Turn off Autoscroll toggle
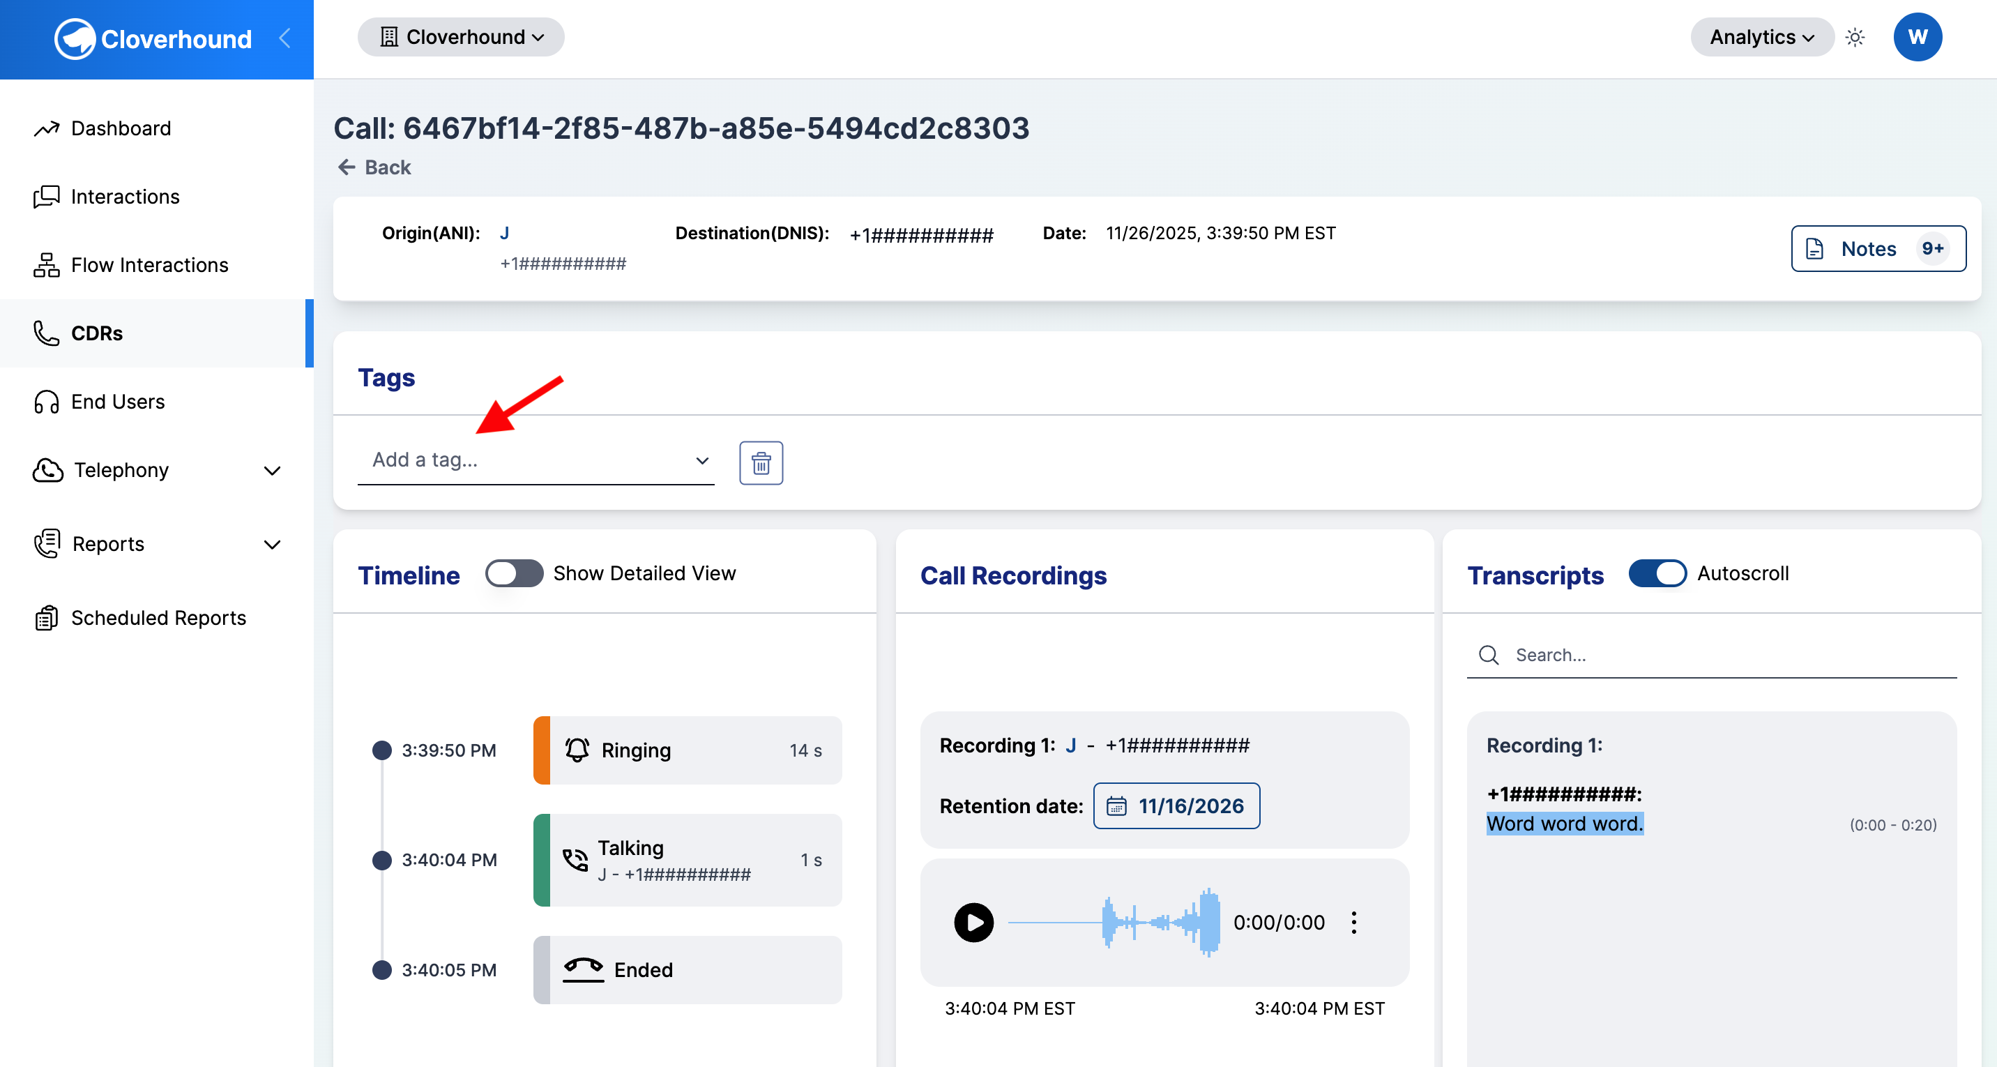Image resolution: width=1997 pixels, height=1067 pixels. click(1657, 573)
